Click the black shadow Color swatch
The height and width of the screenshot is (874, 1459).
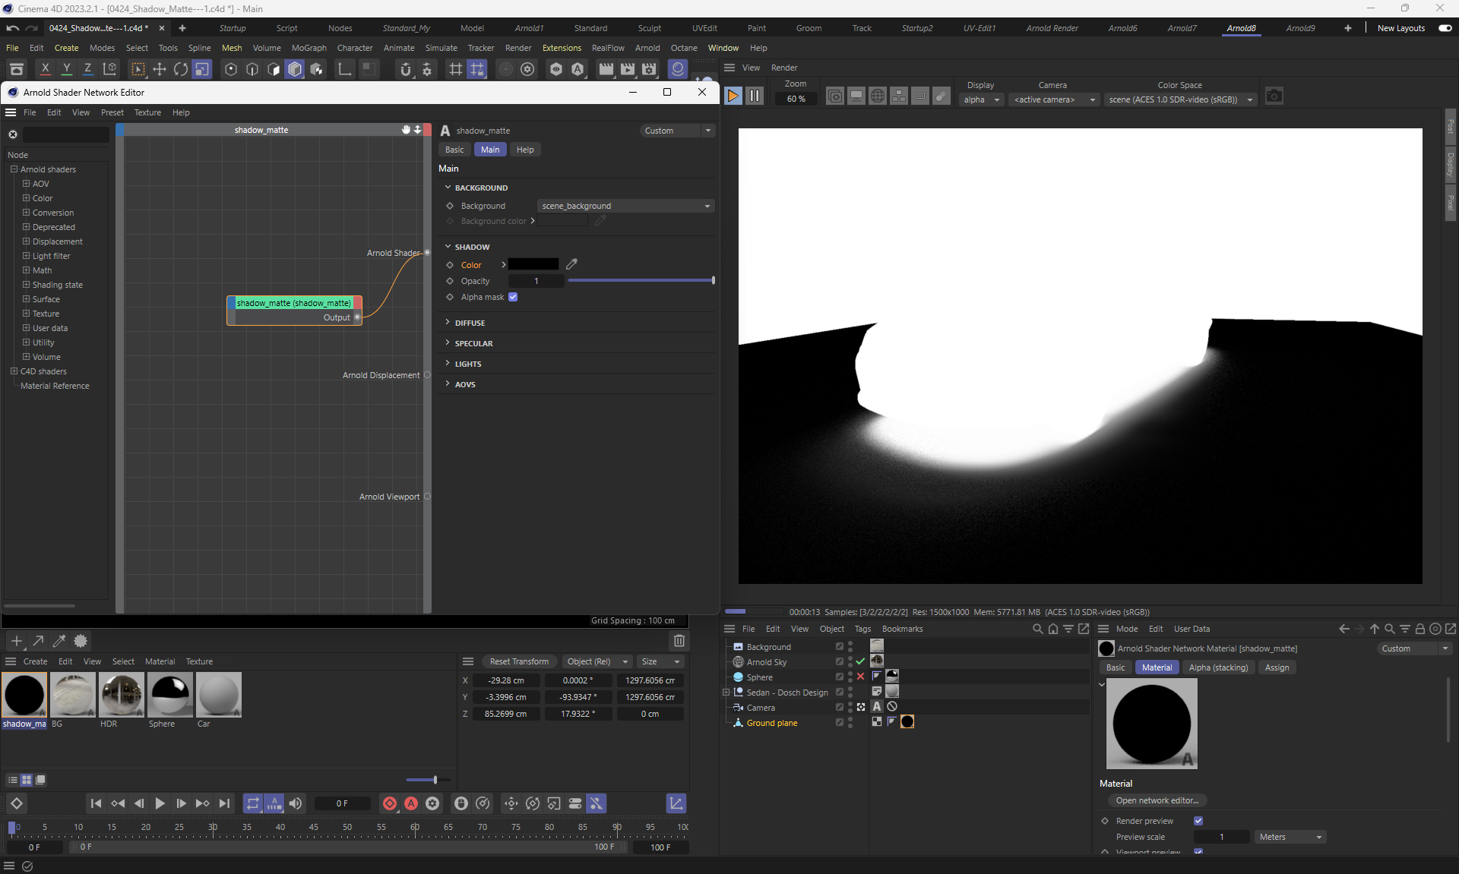[533, 264]
